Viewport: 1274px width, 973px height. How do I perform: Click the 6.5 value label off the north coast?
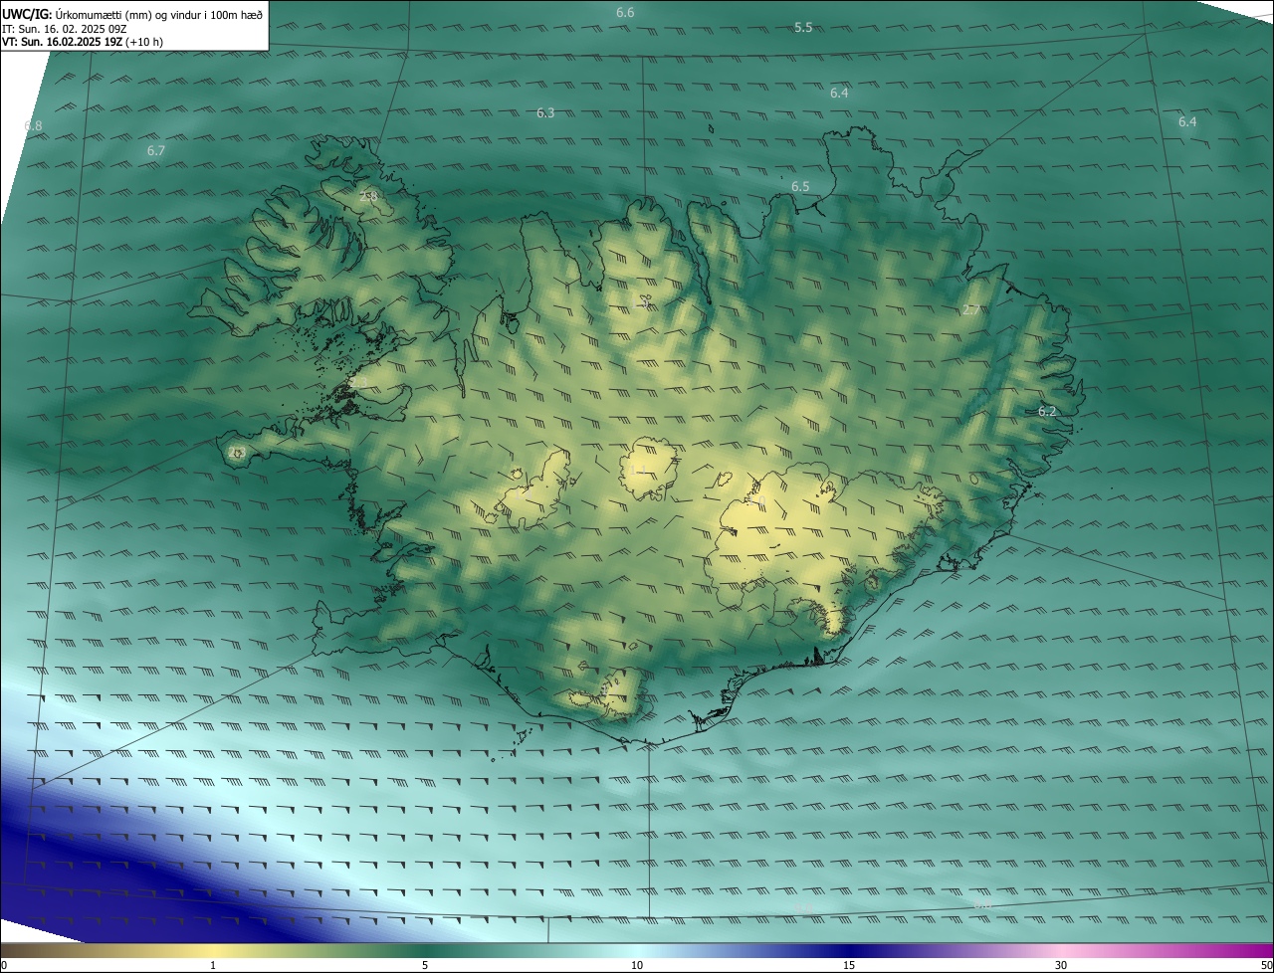pos(800,186)
